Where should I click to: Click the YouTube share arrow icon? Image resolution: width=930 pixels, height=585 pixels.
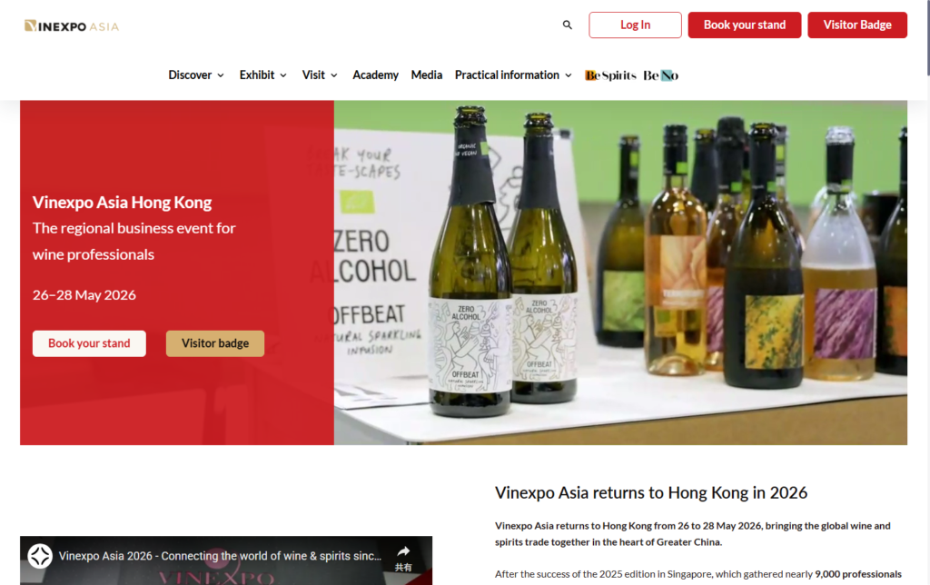click(x=403, y=551)
